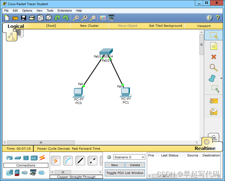Select Switches device category
This screenshot has width=225, height=181.
(18, 158)
